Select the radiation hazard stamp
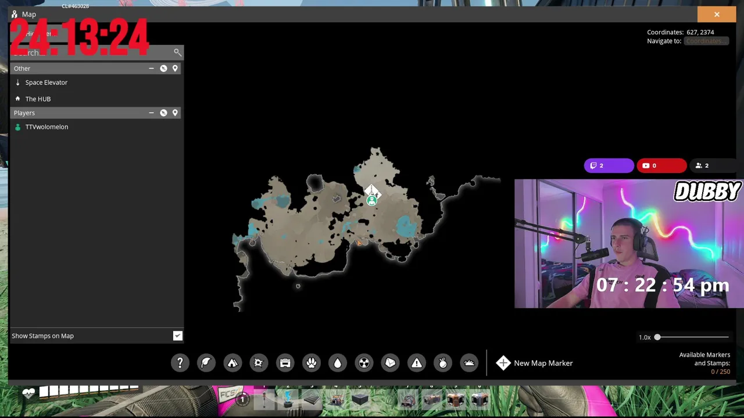The height and width of the screenshot is (418, 744). point(364,363)
